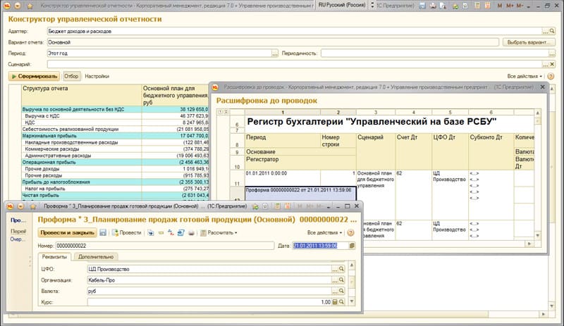
Task: Click the document structure icon in Проформа toolbar
Action: coord(180,233)
